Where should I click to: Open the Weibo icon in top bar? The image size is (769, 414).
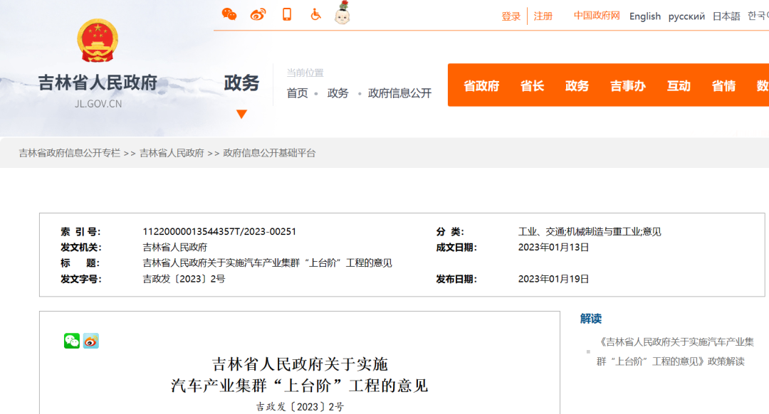click(258, 14)
